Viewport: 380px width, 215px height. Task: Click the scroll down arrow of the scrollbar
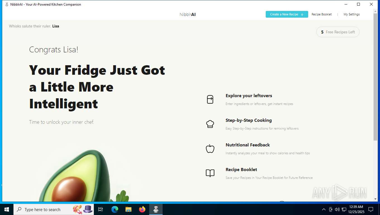point(375,199)
